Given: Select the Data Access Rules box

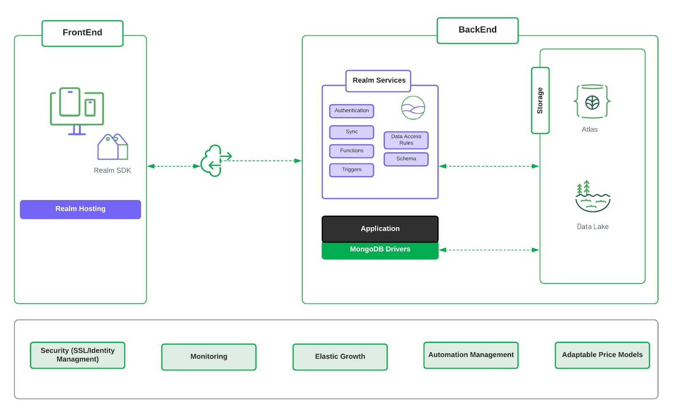Looking at the screenshot, I should point(405,140).
